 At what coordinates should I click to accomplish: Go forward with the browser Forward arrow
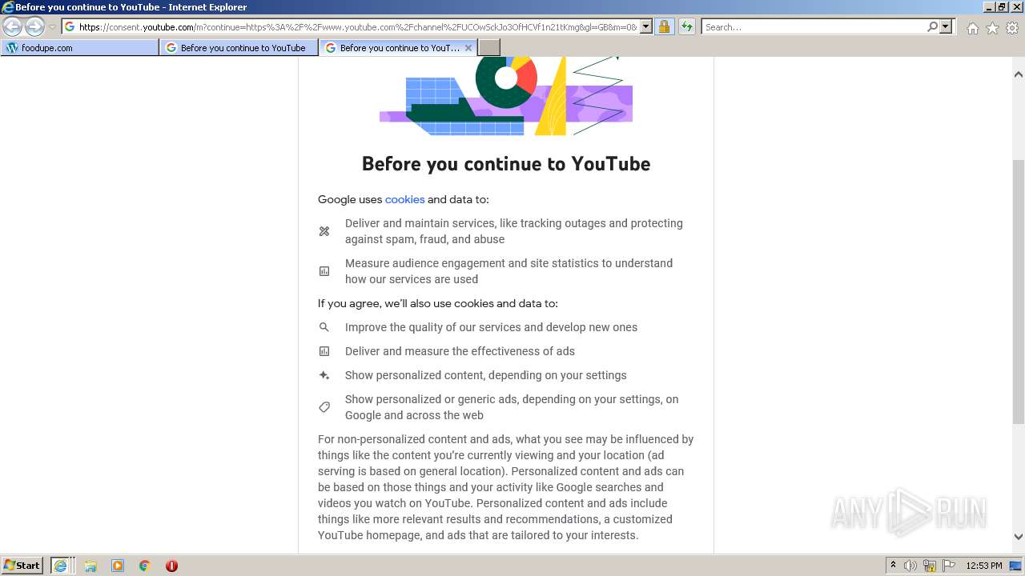coord(34,27)
